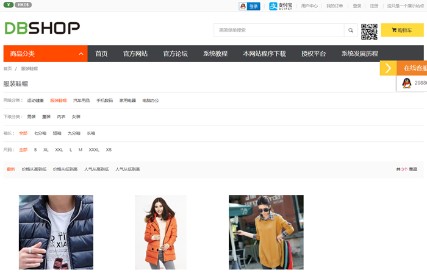Open the QR code icon
This screenshot has height=276, width=427.
pos(369,30)
